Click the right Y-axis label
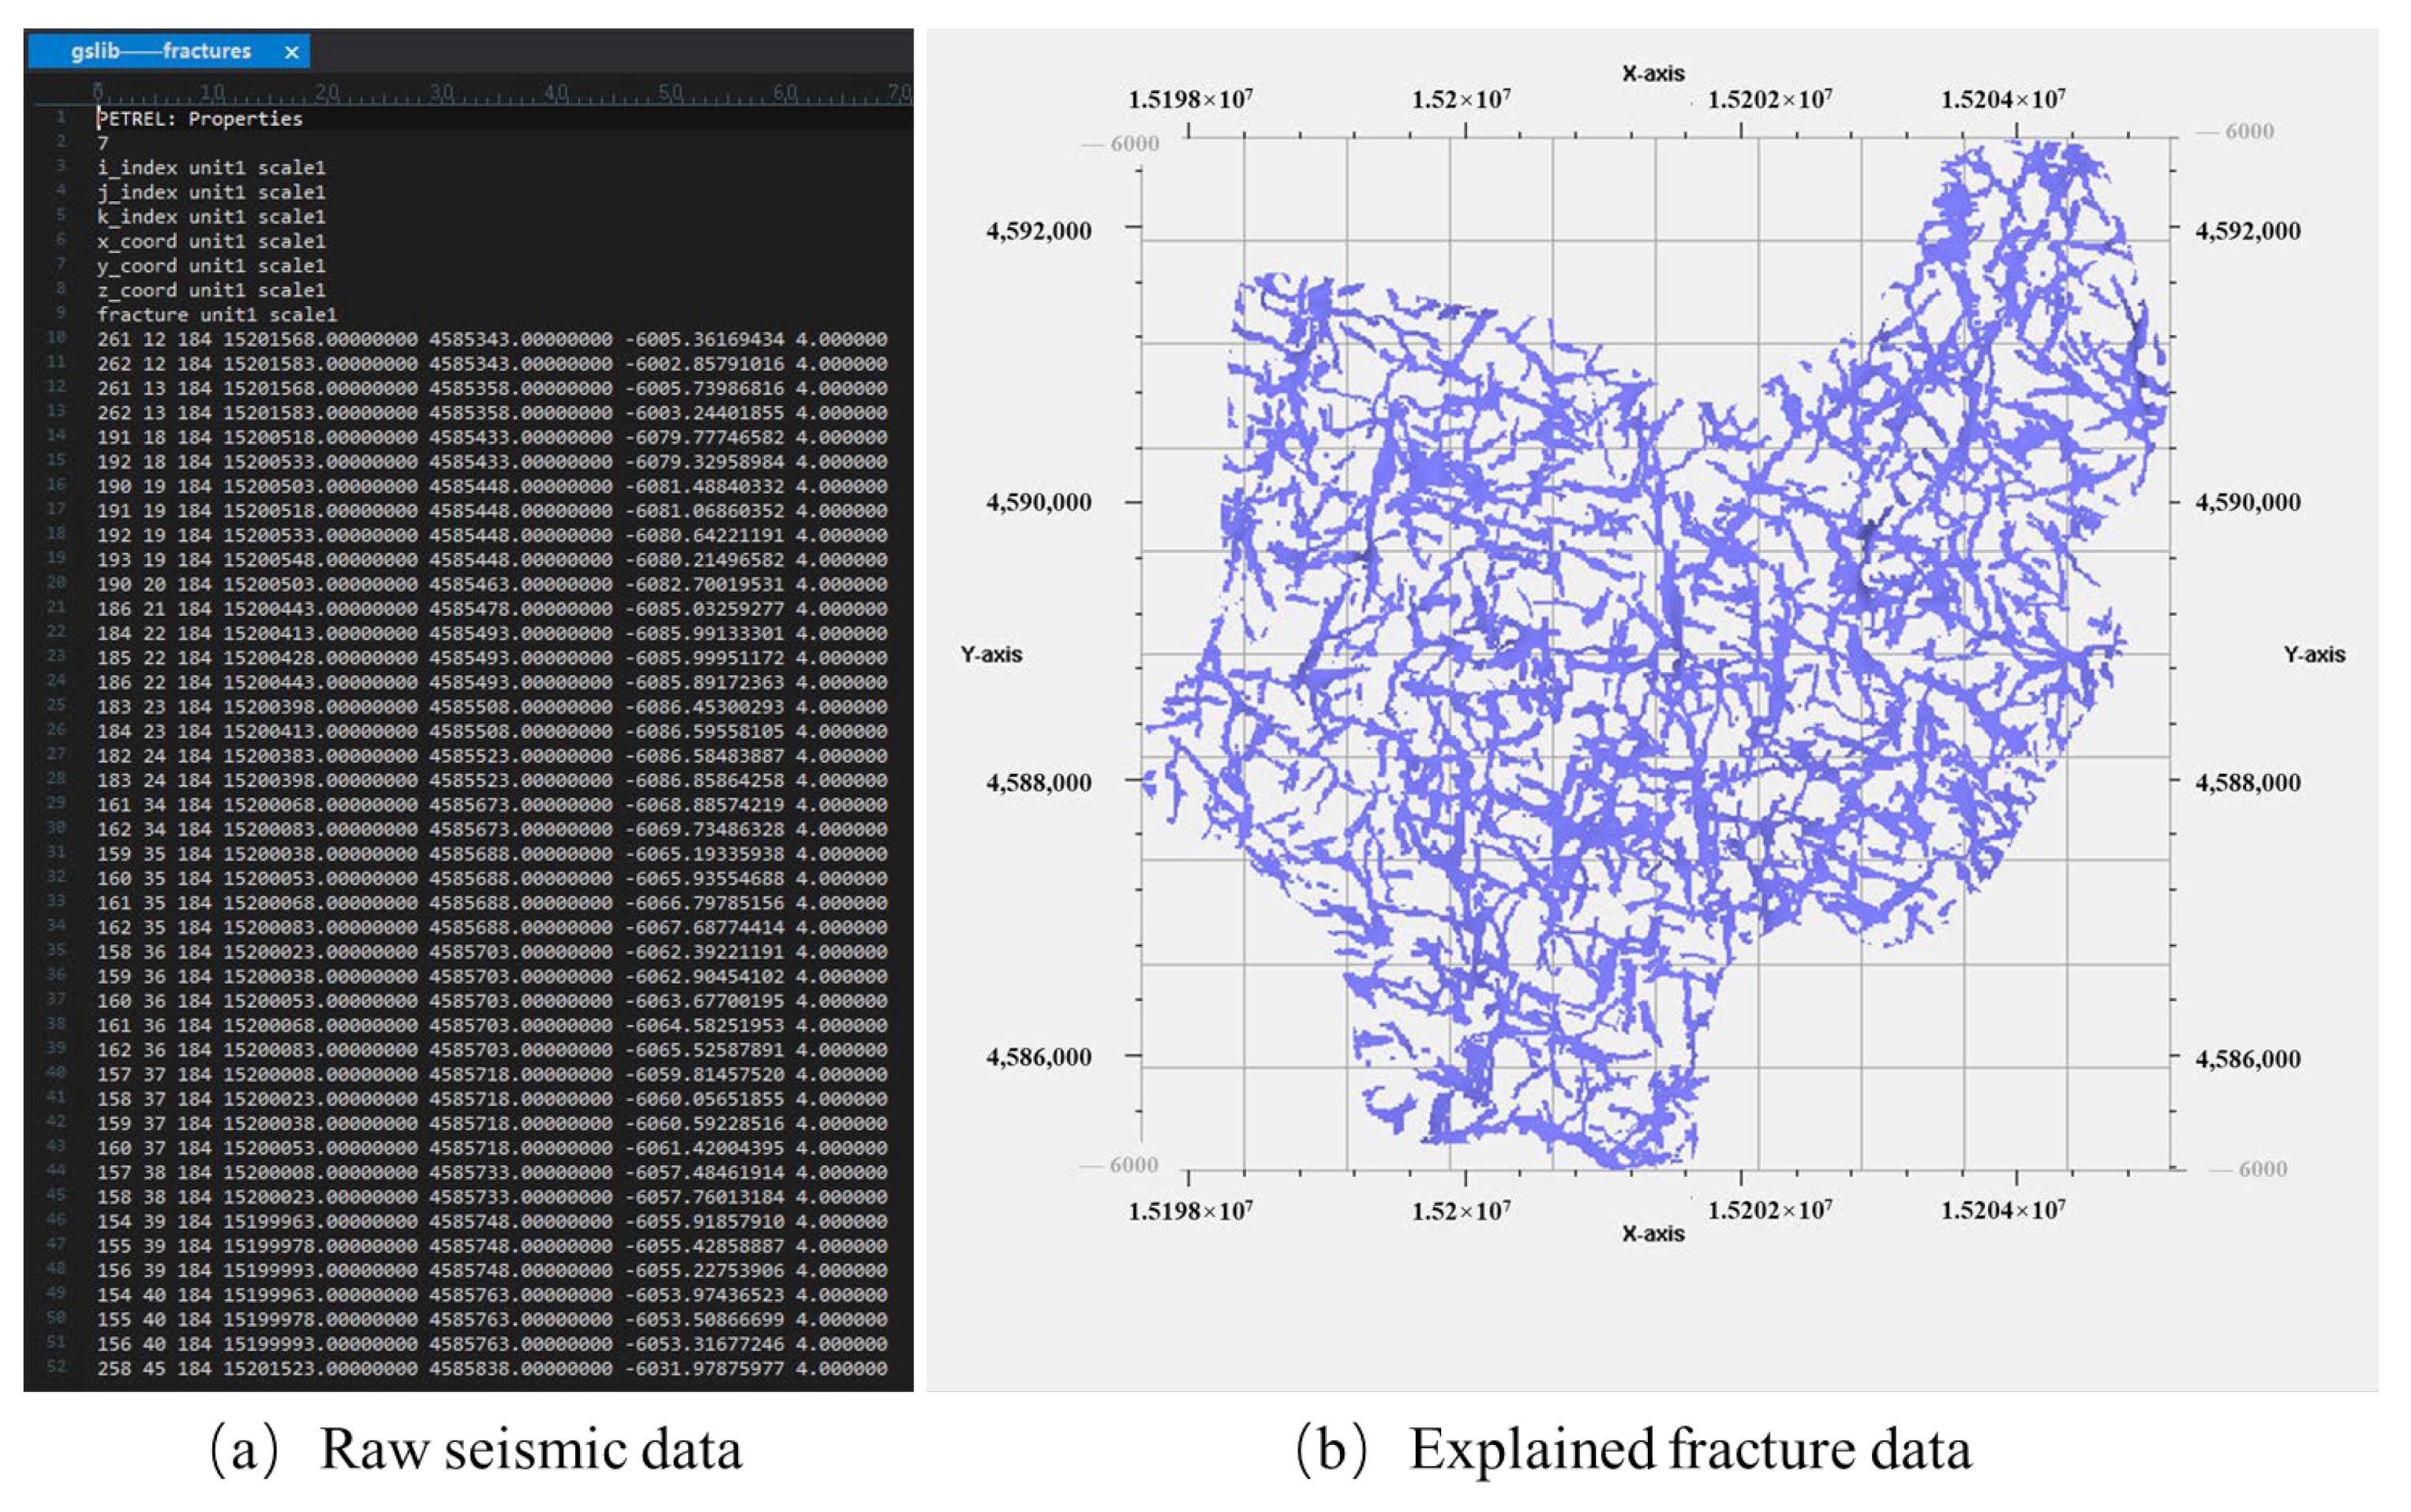Image resolution: width=2411 pixels, height=1512 pixels. pos(2313,655)
